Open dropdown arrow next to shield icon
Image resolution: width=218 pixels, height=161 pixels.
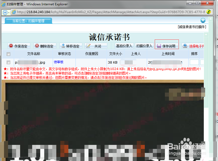click(9, 13)
